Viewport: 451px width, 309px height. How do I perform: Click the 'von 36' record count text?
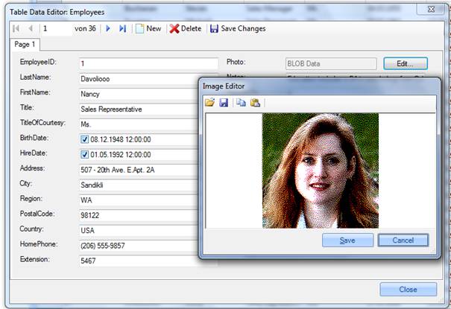[x=85, y=29]
